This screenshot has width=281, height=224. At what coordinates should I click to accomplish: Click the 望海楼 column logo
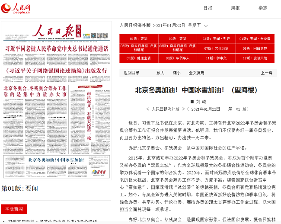(x=99, y=173)
